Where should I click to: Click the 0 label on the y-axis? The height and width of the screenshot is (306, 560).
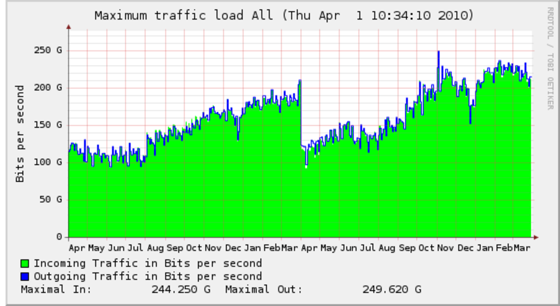click(59, 237)
